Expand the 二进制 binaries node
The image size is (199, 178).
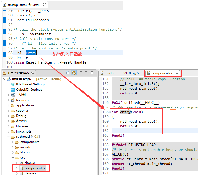[8, 95]
